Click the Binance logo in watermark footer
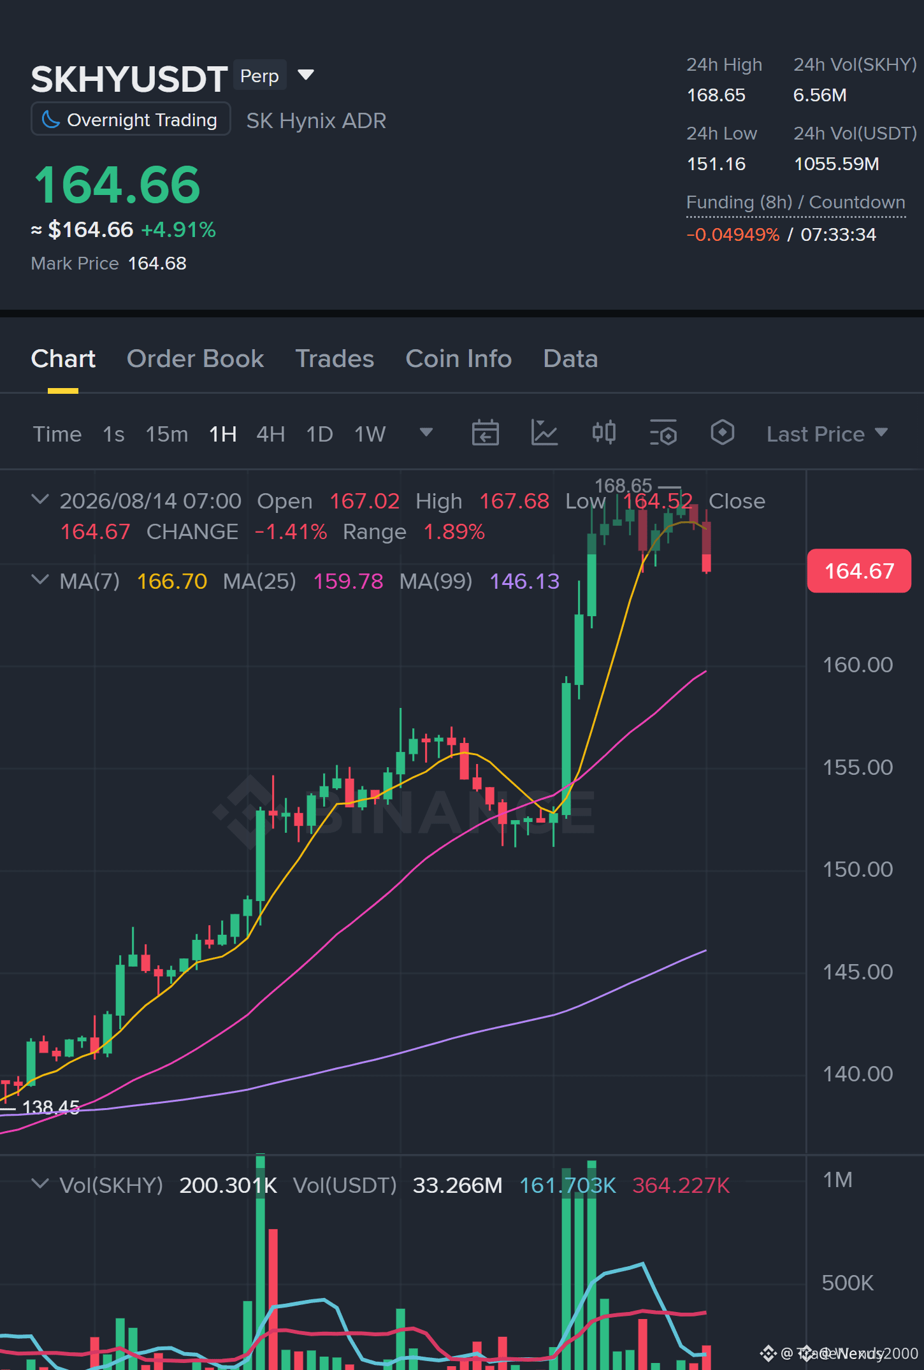Image resolution: width=924 pixels, height=1370 pixels. [x=768, y=1353]
